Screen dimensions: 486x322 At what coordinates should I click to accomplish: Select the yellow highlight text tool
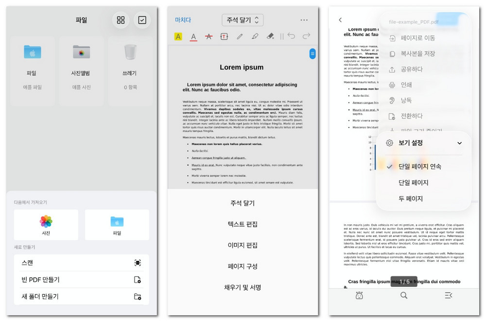tap(178, 36)
